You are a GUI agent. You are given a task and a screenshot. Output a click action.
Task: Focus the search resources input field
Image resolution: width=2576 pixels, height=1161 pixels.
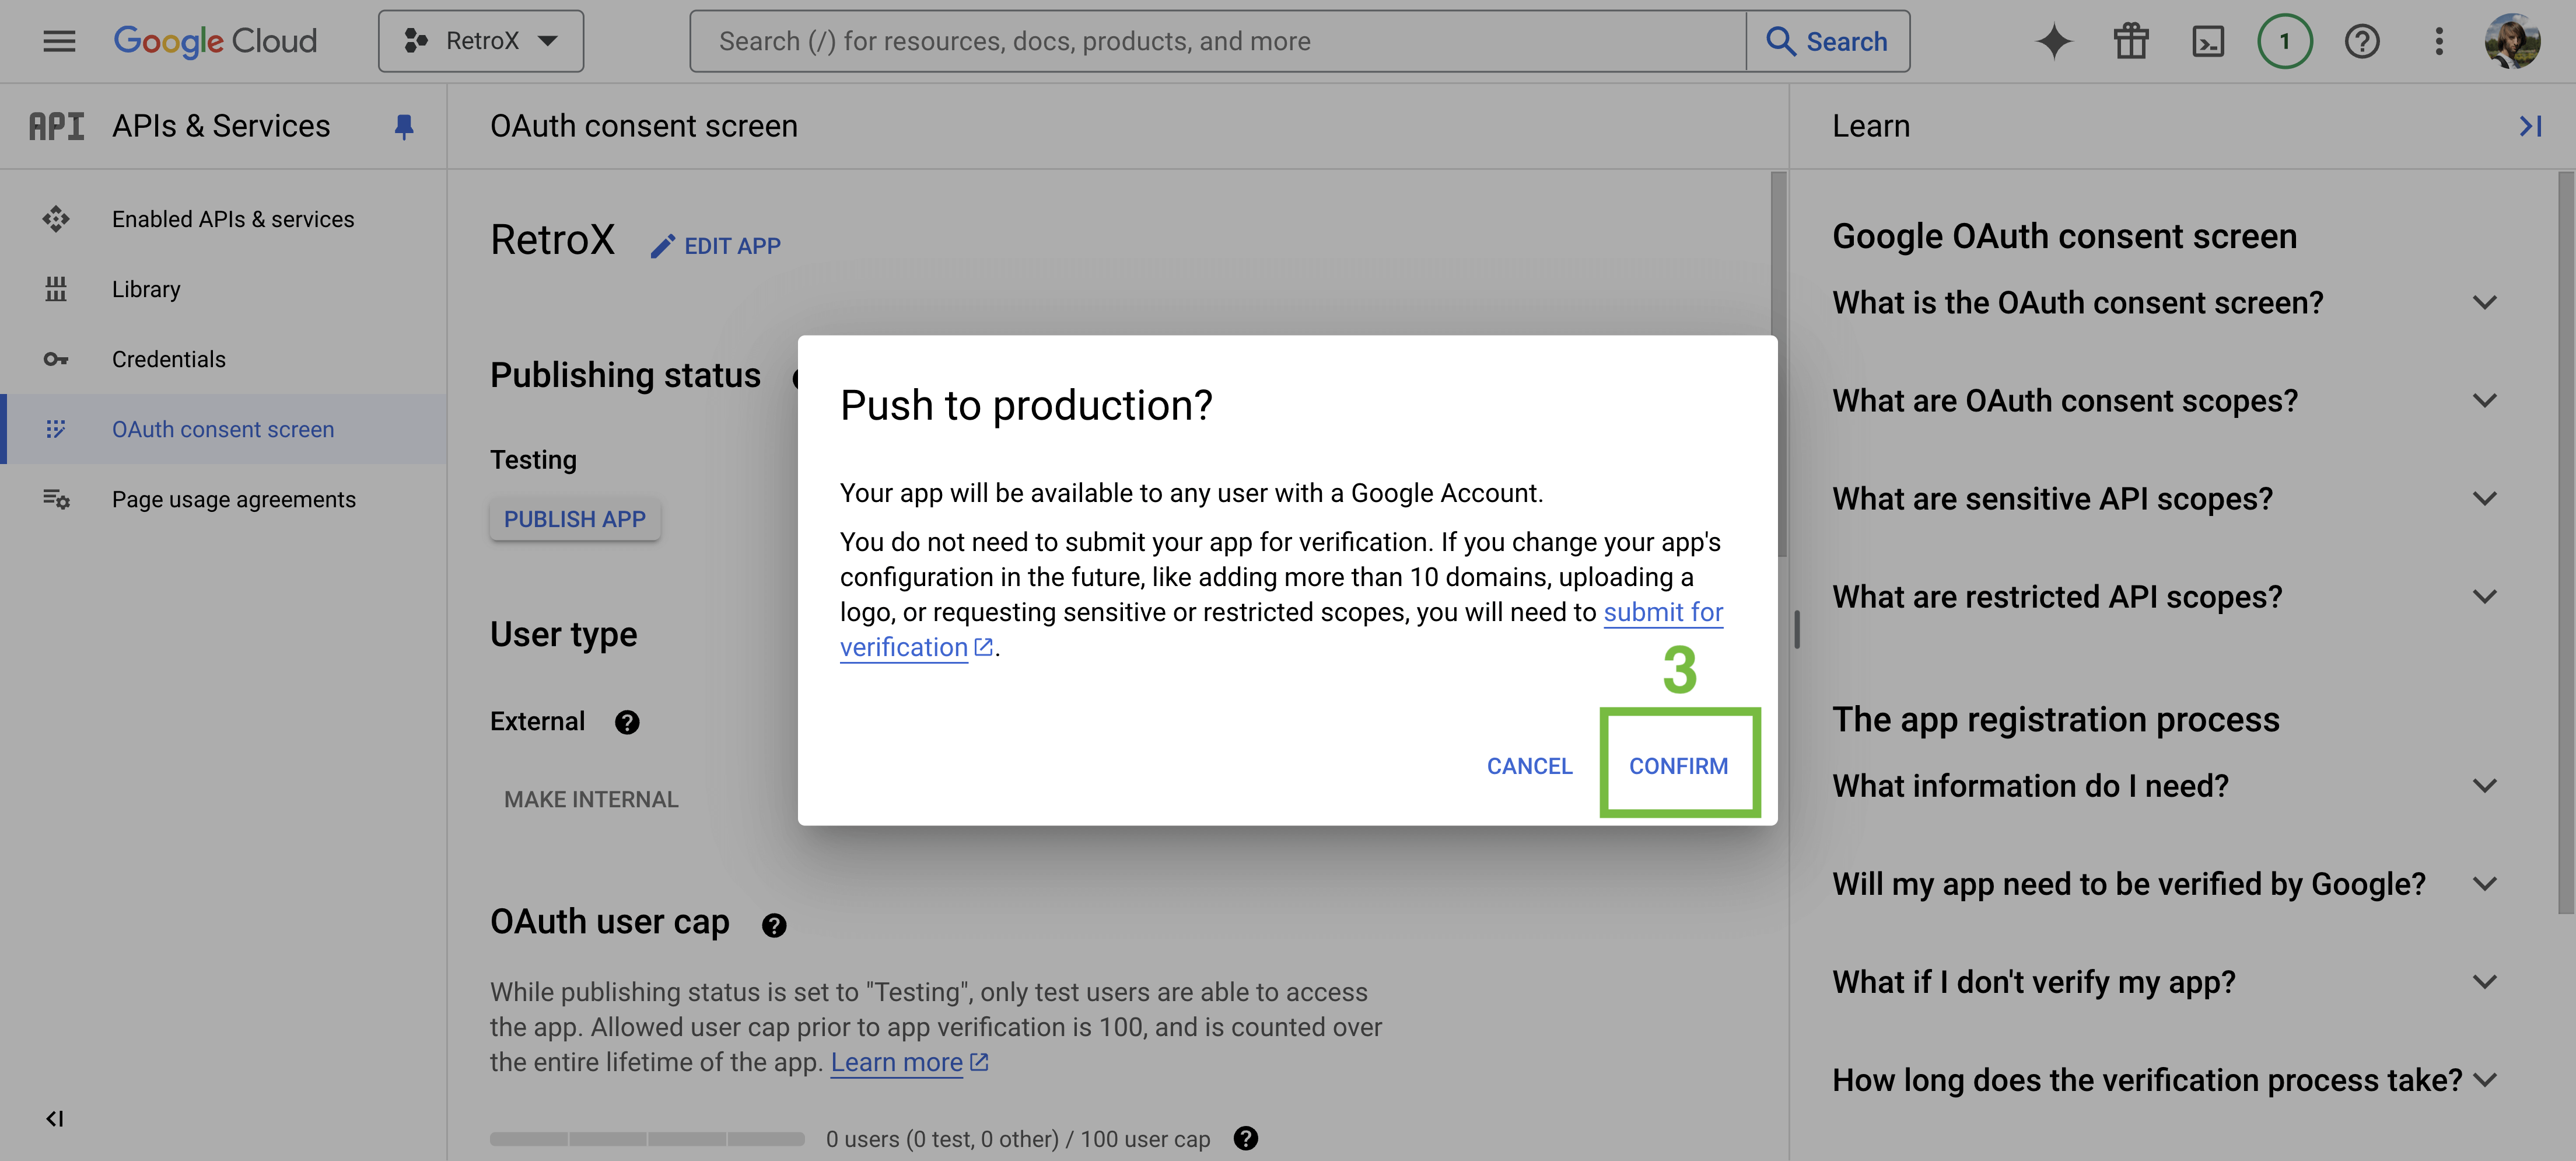coord(1217,41)
